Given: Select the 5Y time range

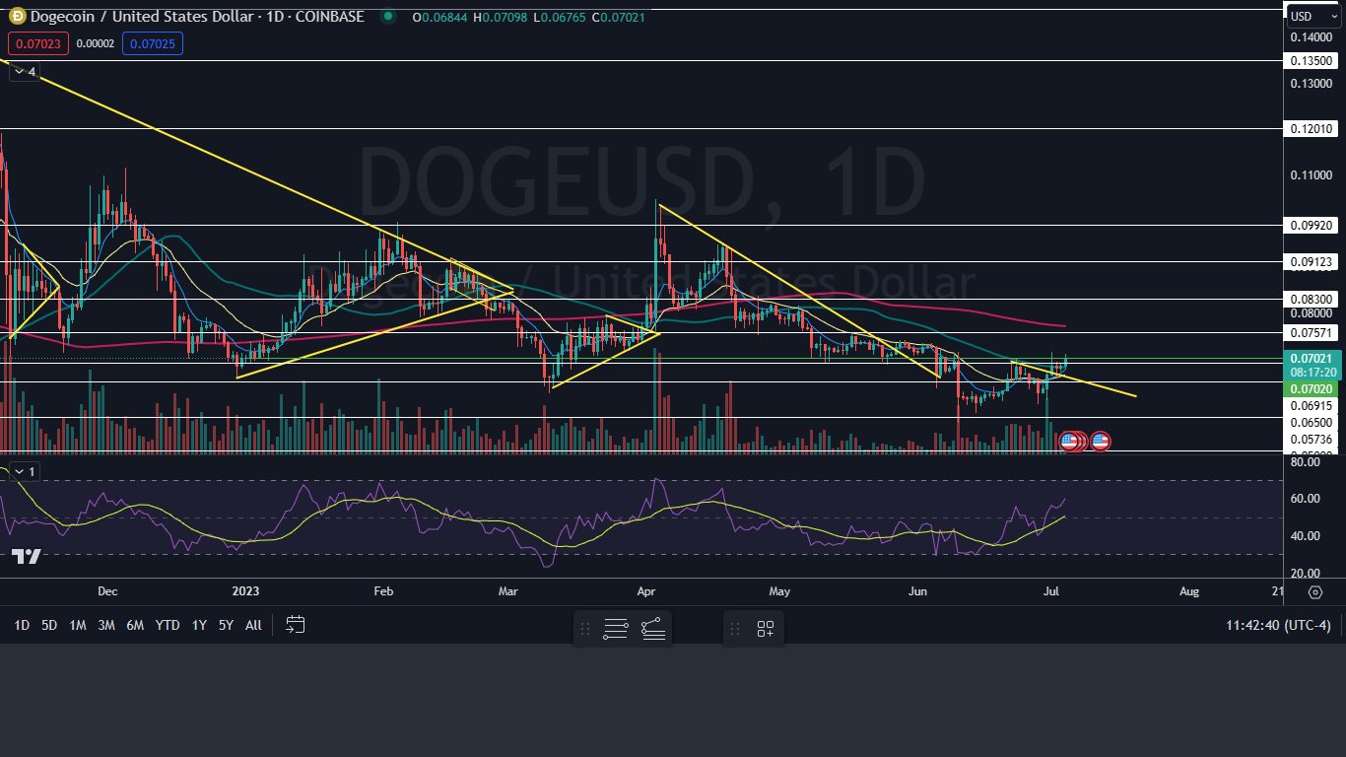Looking at the screenshot, I should click(226, 625).
